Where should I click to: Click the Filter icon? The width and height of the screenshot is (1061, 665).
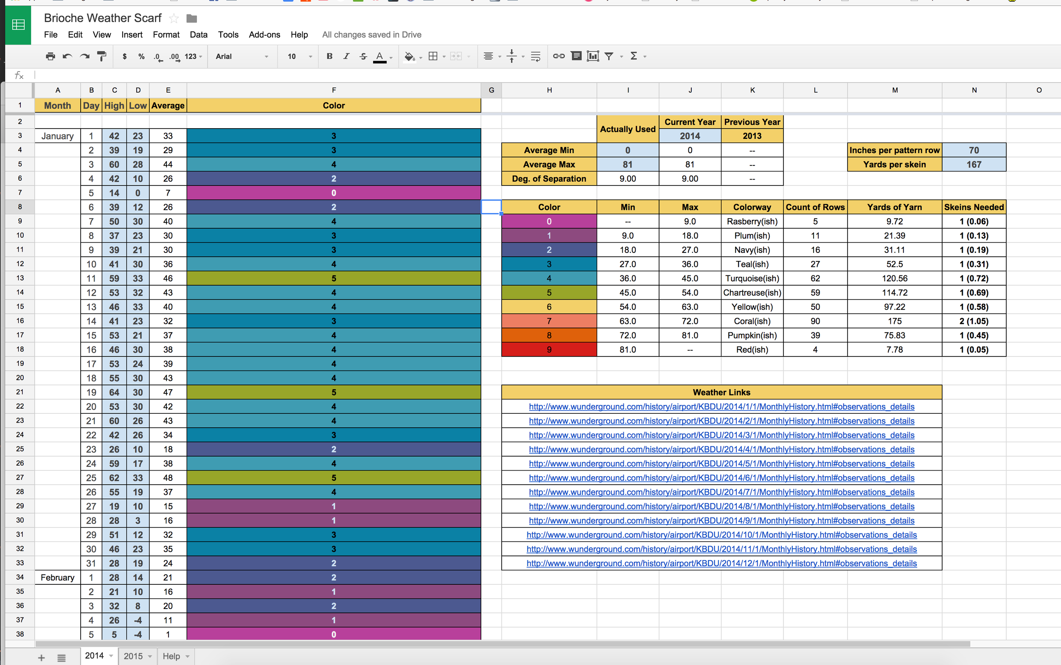[x=609, y=56]
